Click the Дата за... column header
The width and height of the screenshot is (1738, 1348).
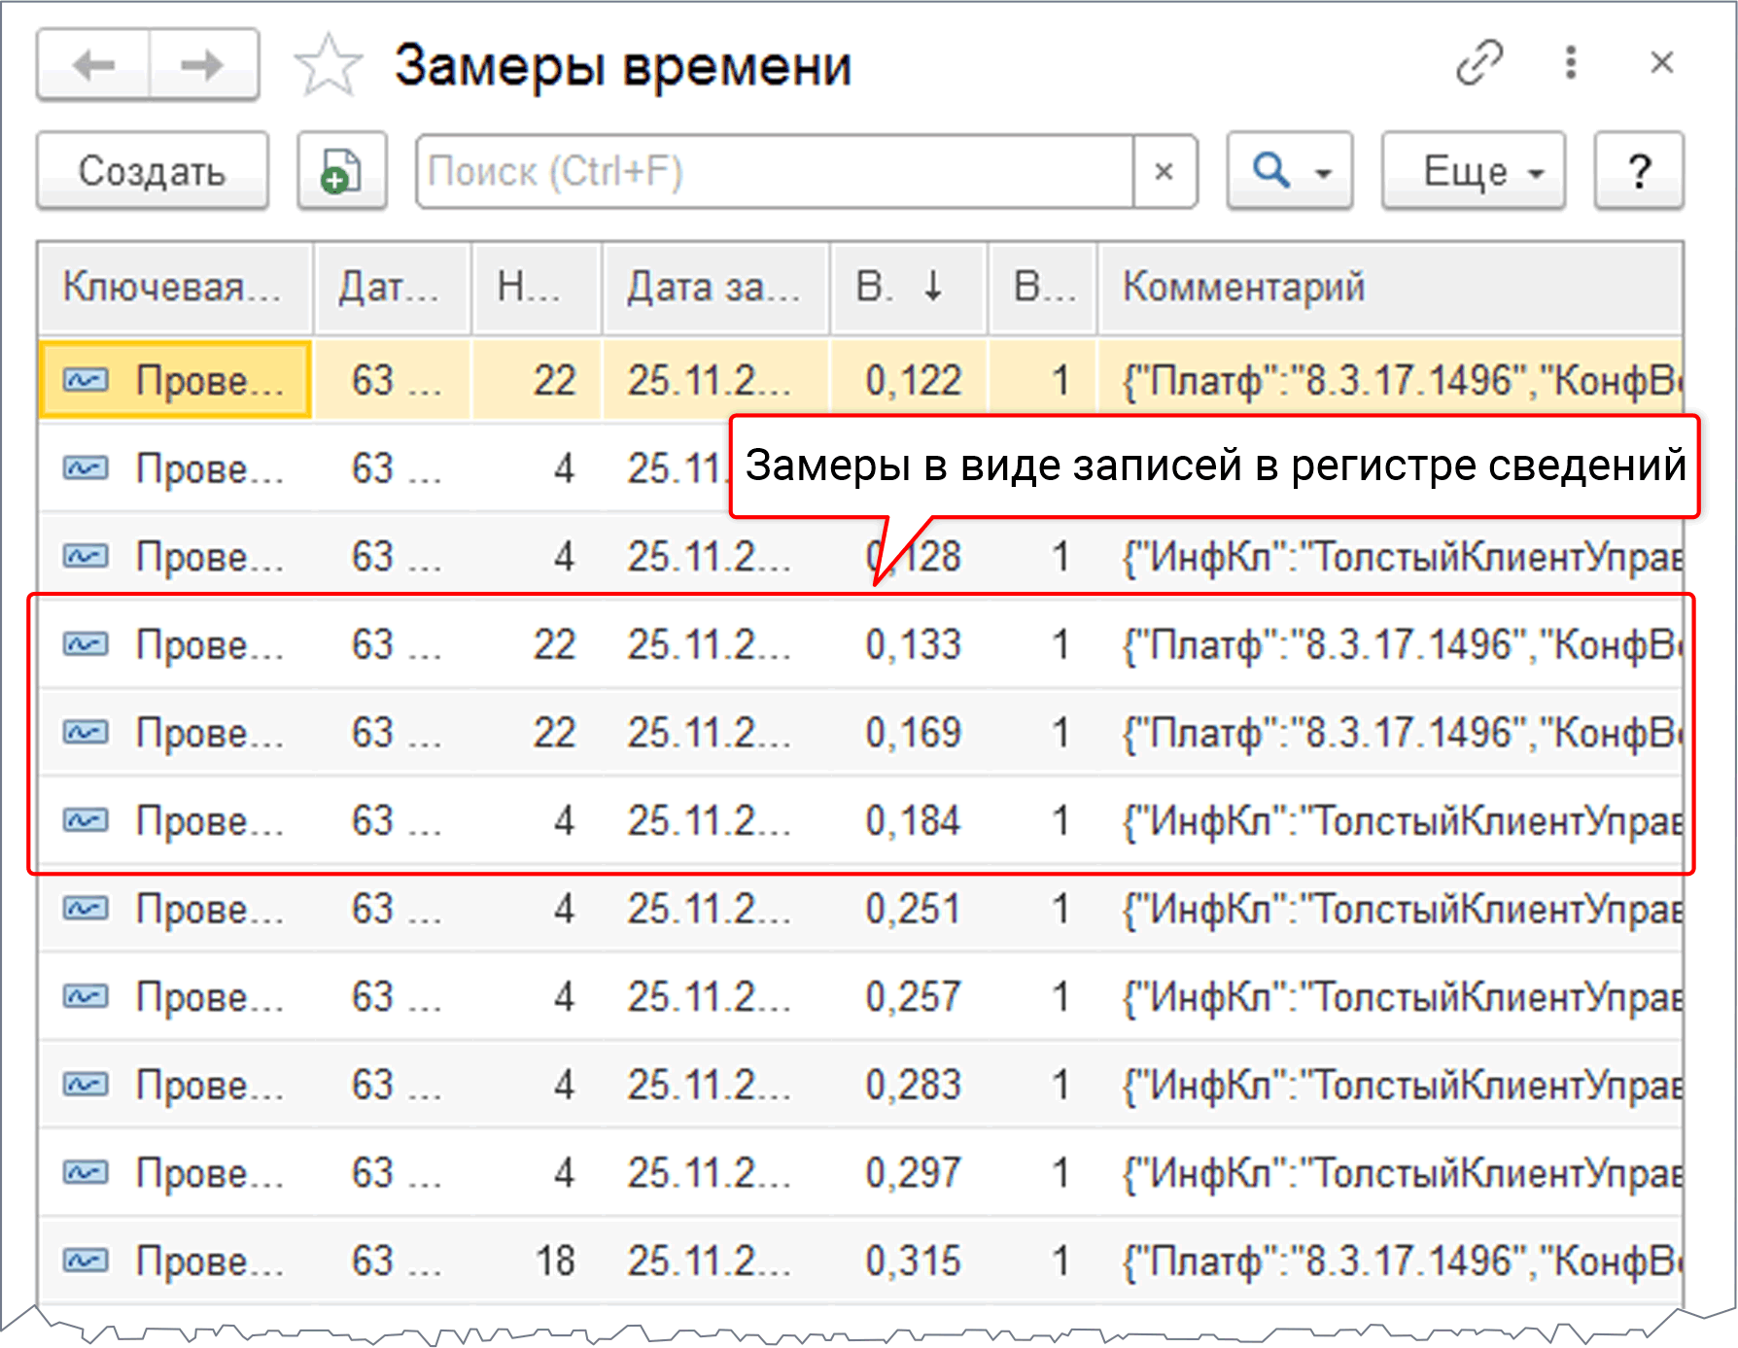(x=713, y=288)
